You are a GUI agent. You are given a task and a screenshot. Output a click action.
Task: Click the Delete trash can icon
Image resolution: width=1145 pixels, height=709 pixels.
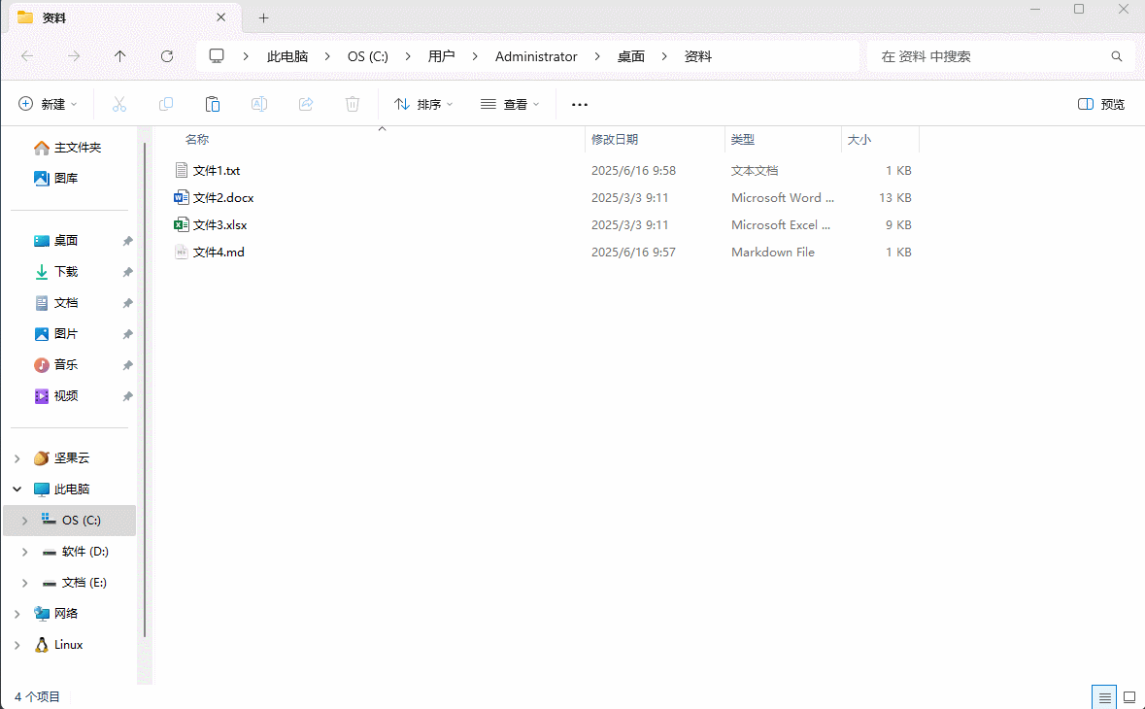353,104
